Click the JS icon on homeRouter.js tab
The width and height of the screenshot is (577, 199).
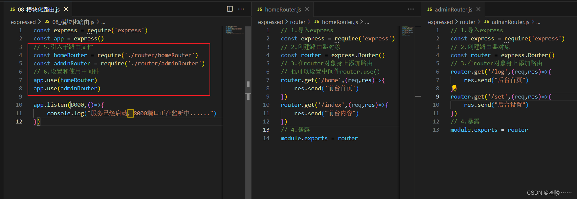pyautogui.click(x=260, y=10)
